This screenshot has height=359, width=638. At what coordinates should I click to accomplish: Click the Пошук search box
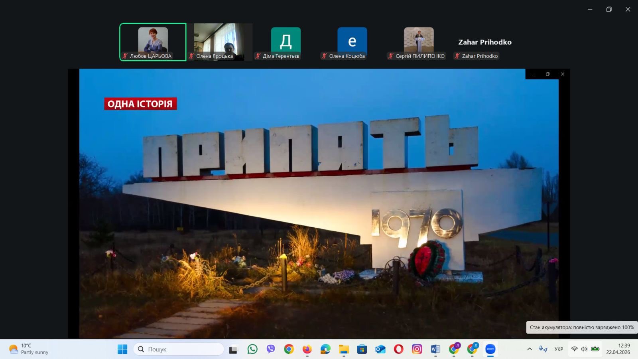point(179,349)
